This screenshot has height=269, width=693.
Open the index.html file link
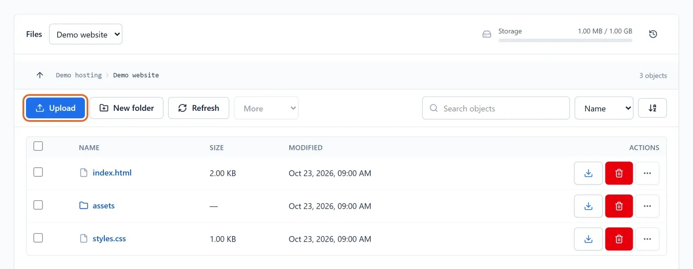pyautogui.click(x=112, y=173)
